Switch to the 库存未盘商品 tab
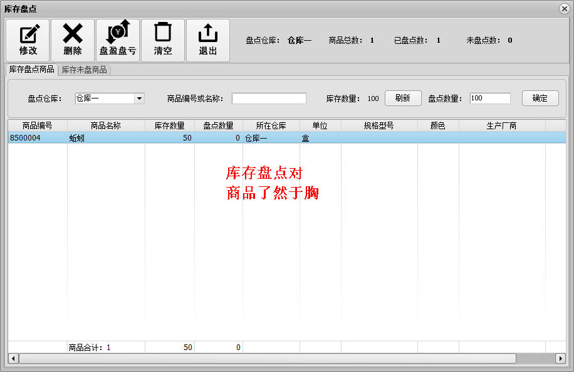 84,70
